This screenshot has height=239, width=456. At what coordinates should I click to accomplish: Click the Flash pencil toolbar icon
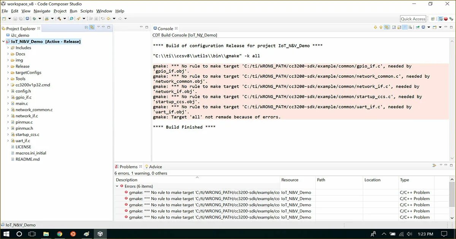[78, 19]
